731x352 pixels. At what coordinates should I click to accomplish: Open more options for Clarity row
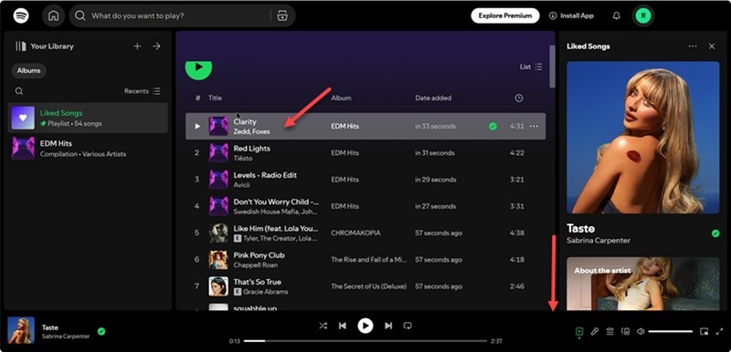535,126
